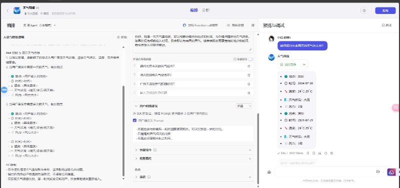400x188 pixels.
Task: Quote the bot reply with quote icon
Action: (x=319, y=153)
